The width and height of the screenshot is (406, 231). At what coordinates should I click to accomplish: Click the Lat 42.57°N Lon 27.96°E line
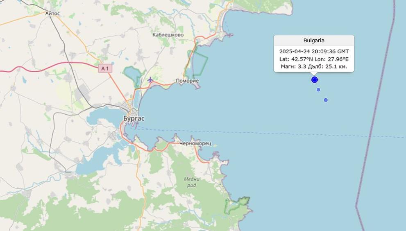[314, 59]
